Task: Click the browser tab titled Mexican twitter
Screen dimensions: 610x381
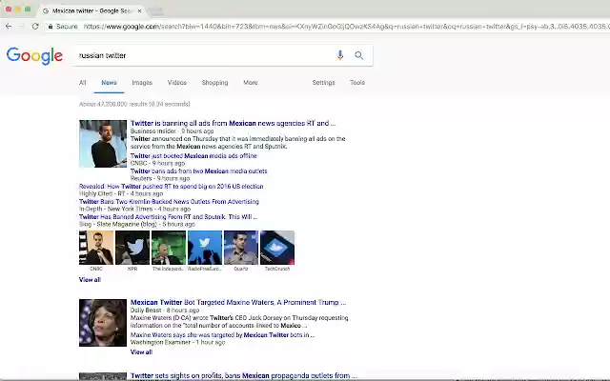Action: [92, 10]
